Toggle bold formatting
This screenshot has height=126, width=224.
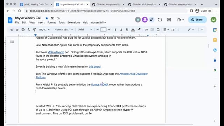point(115,30)
